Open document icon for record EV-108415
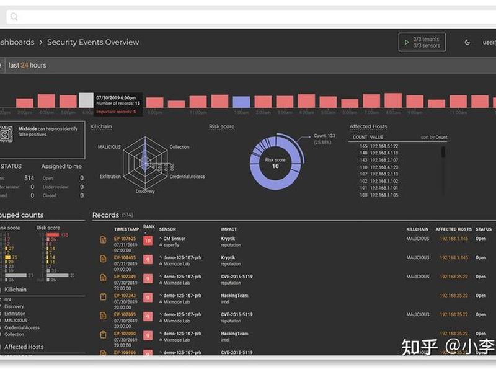Image resolution: width=496 pixels, height=372 pixels. [x=103, y=259]
